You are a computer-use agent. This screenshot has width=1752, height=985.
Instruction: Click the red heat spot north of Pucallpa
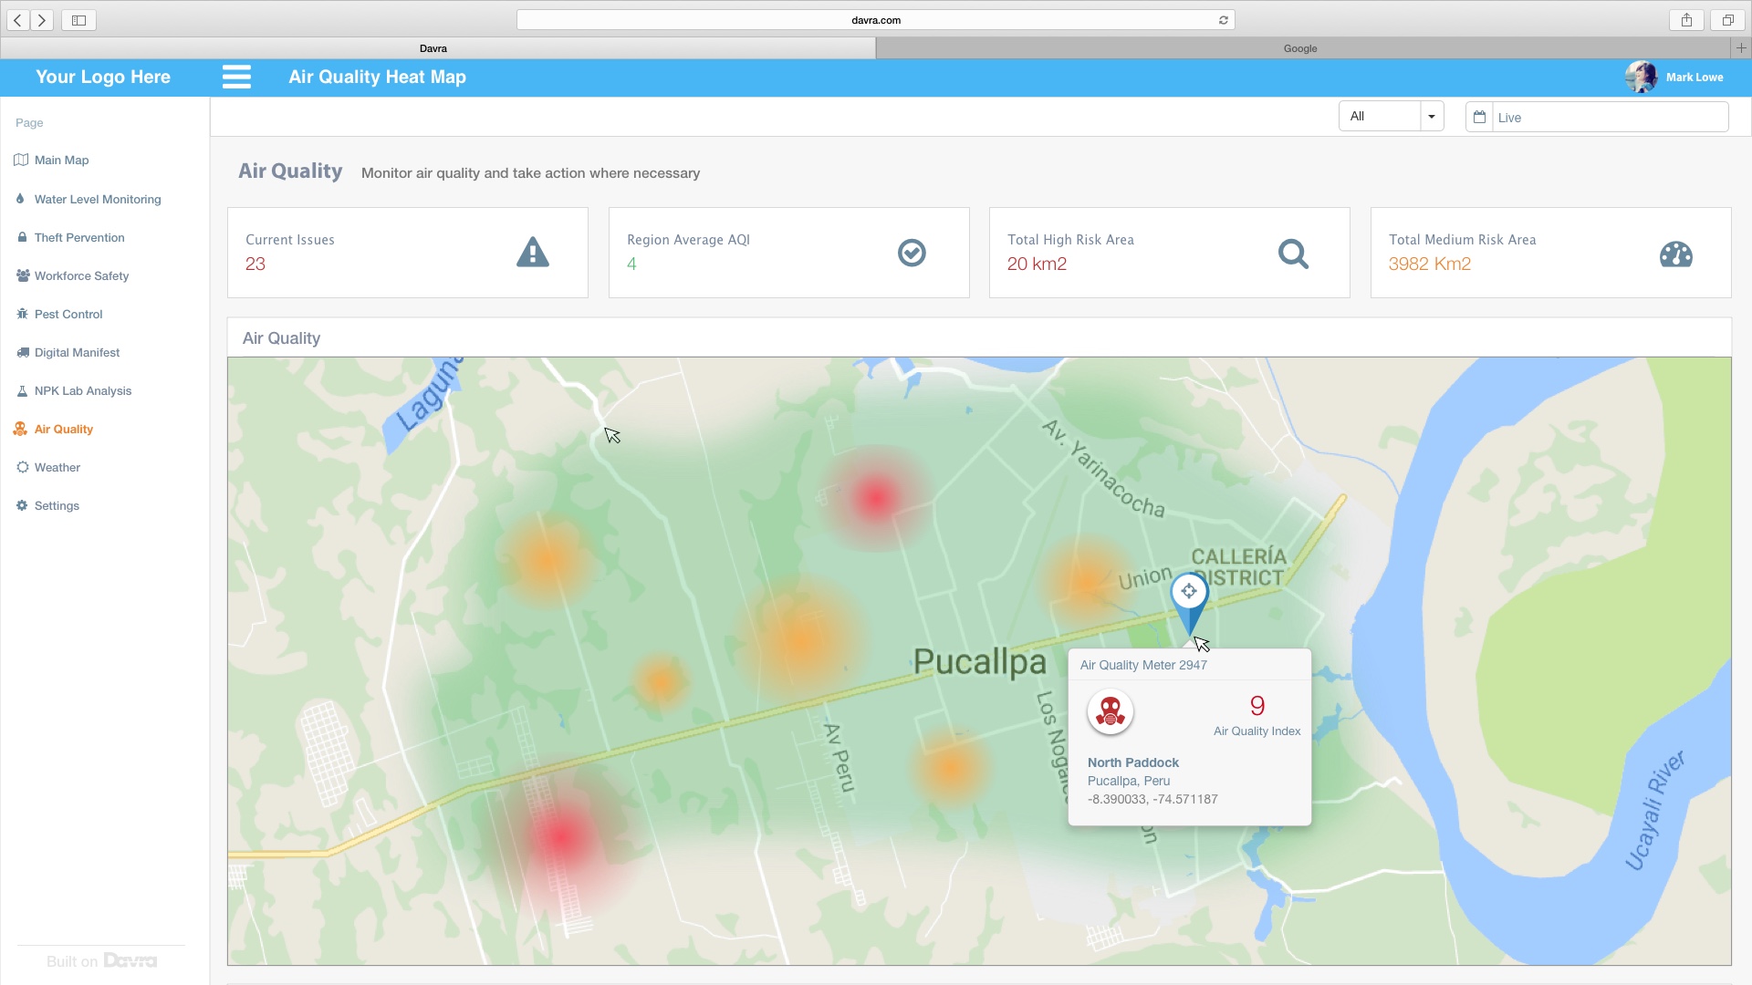point(875,498)
